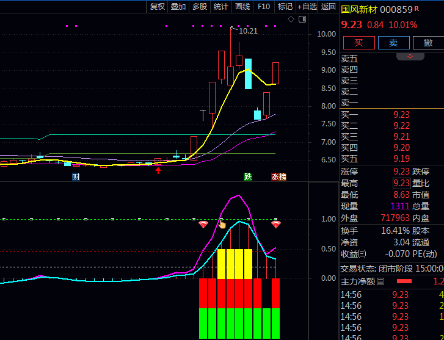Click the 涨榜 tag on the chart

(x=278, y=177)
